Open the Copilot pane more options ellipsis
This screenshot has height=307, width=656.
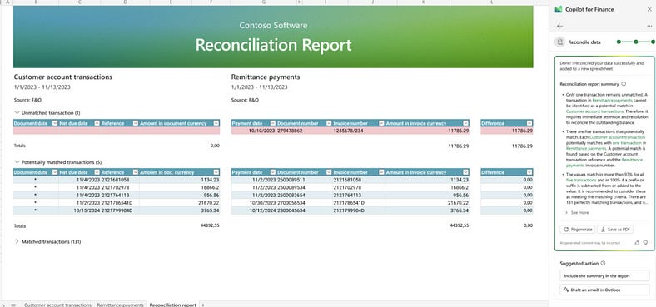click(649, 26)
